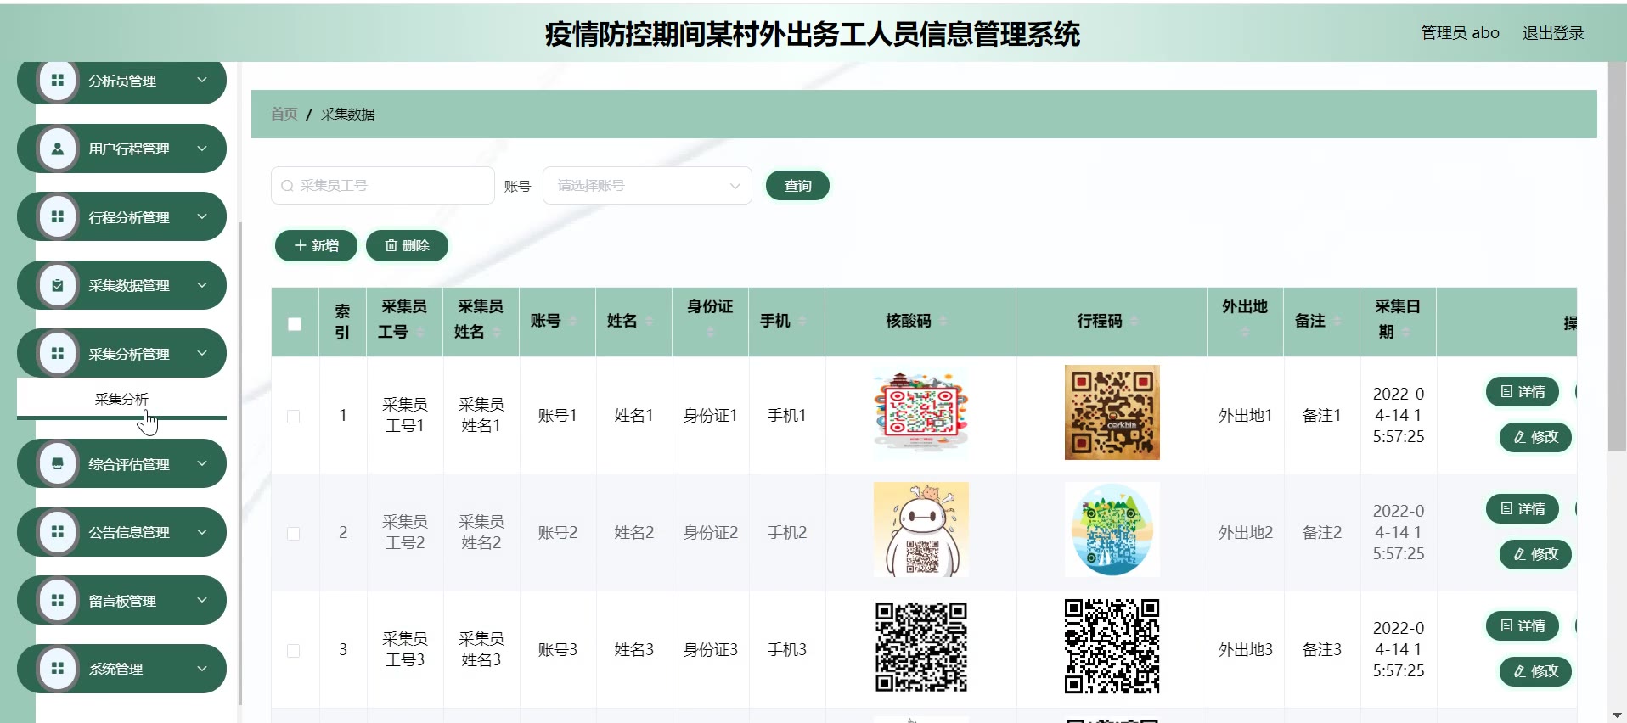This screenshot has width=1627, height=723.
Task: Click the 综合评估管理 icon
Action: coord(58,464)
